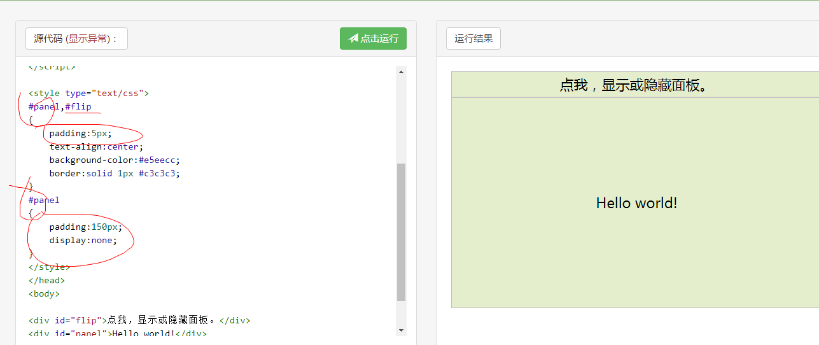Click the 源代码 (显示异常) button
The width and height of the screenshot is (819, 345).
click(76, 38)
